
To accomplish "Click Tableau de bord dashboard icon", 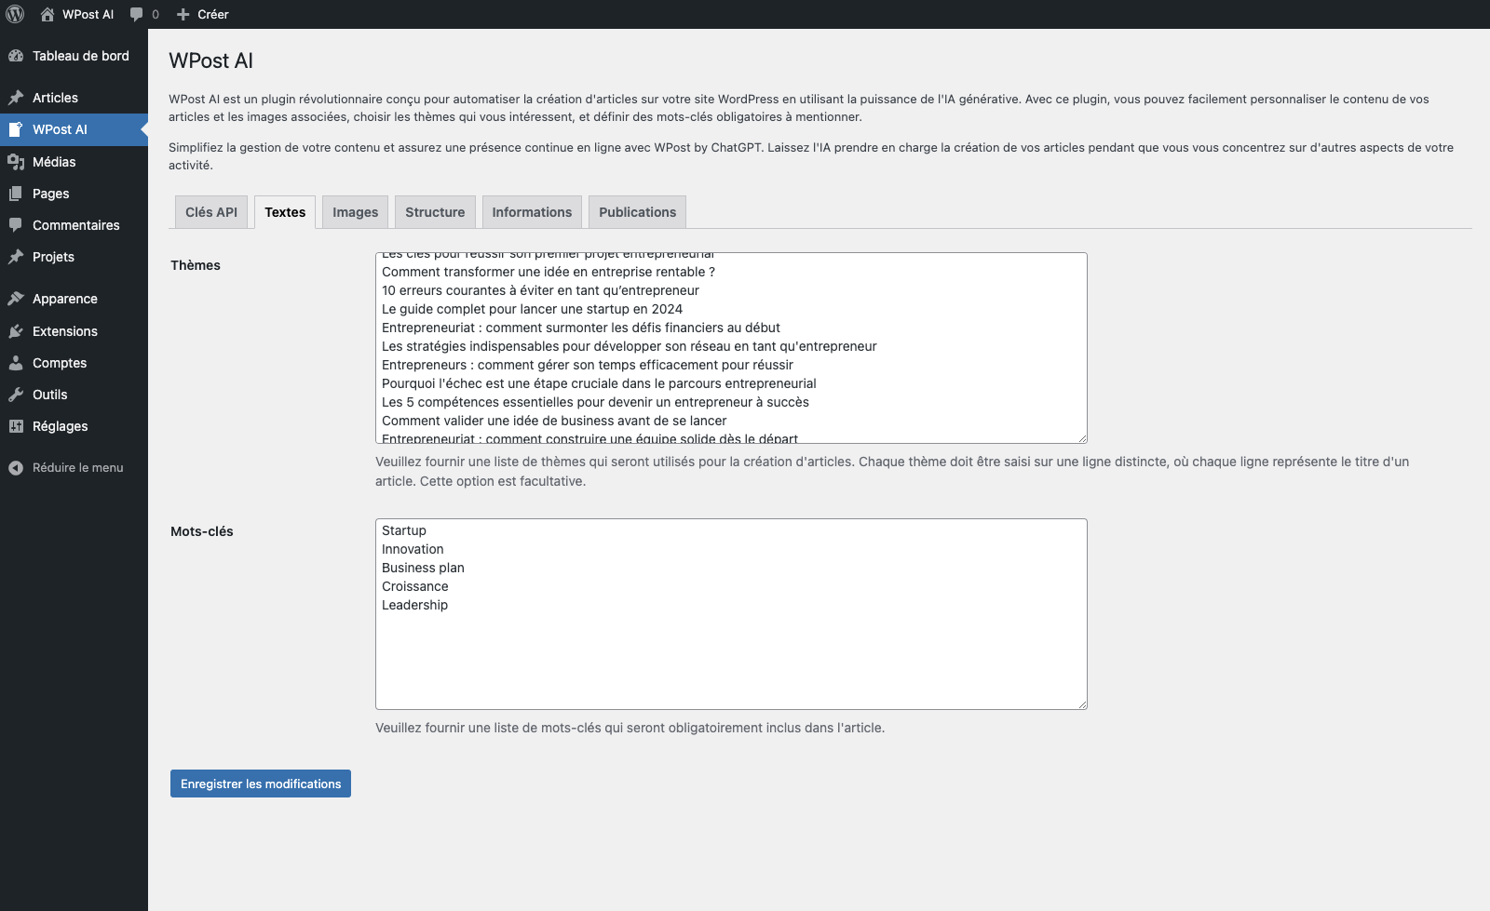I will (x=16, y=56).
